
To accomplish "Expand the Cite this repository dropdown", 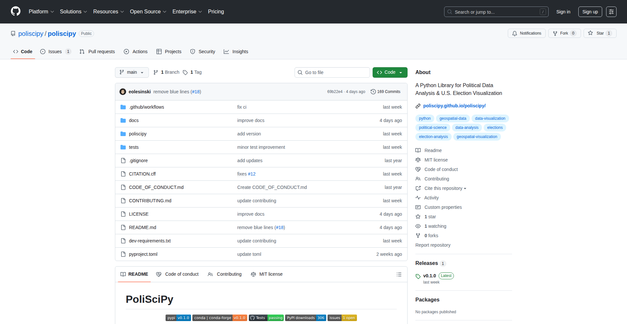I will 444,188.
